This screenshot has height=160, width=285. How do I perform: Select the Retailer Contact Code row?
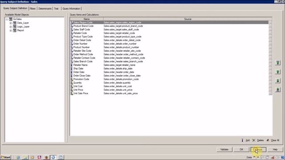169,58
